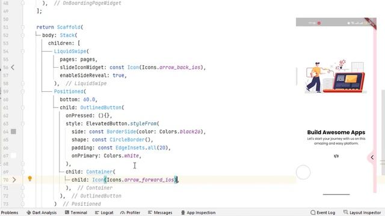Open the Event Log panel
This screenshot has height=216, width=385.
(x=322, y=212)
